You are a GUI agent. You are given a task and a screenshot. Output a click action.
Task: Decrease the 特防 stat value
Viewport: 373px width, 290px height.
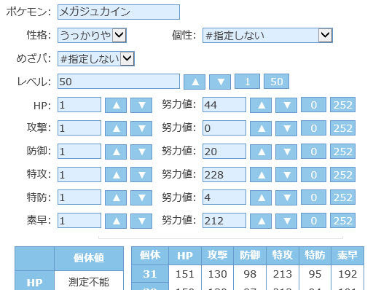(x=141, y=197)
